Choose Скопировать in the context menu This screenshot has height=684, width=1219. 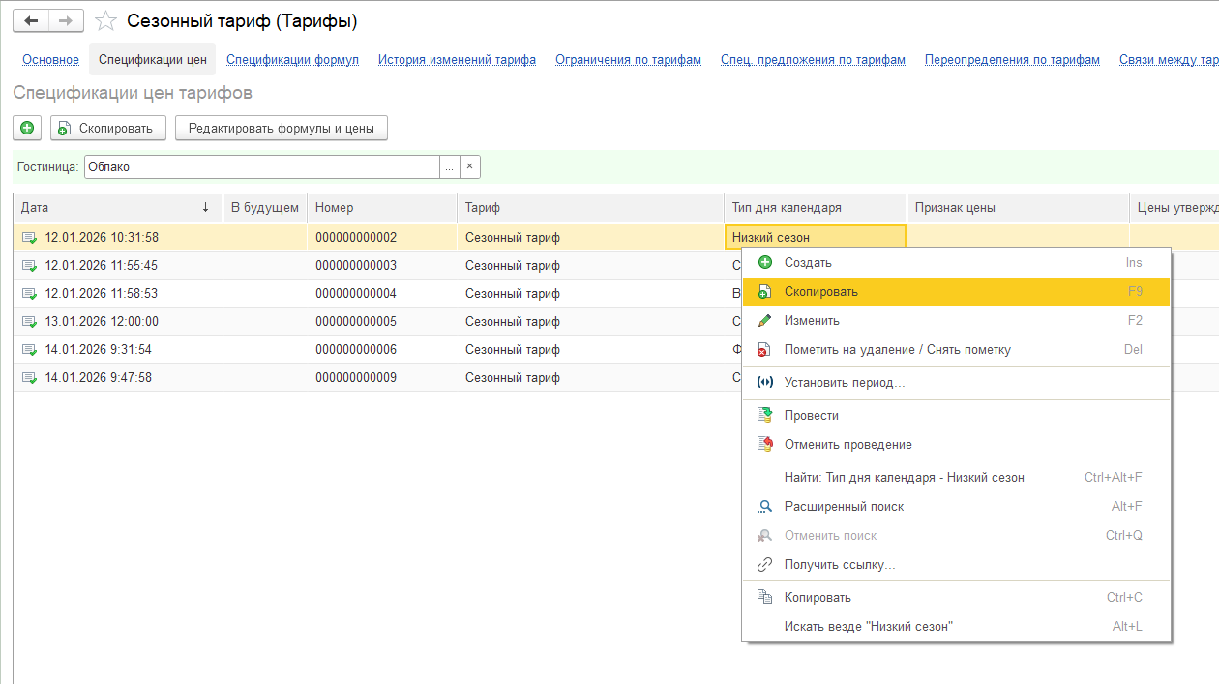pyautogui.click(x=956, y=291)
